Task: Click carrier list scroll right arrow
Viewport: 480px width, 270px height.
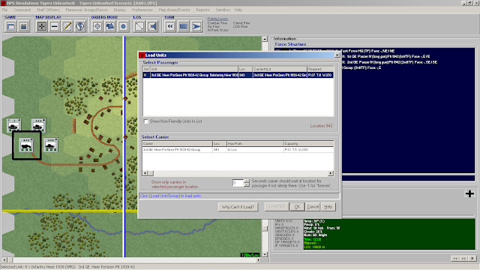Action: [331, 173]
